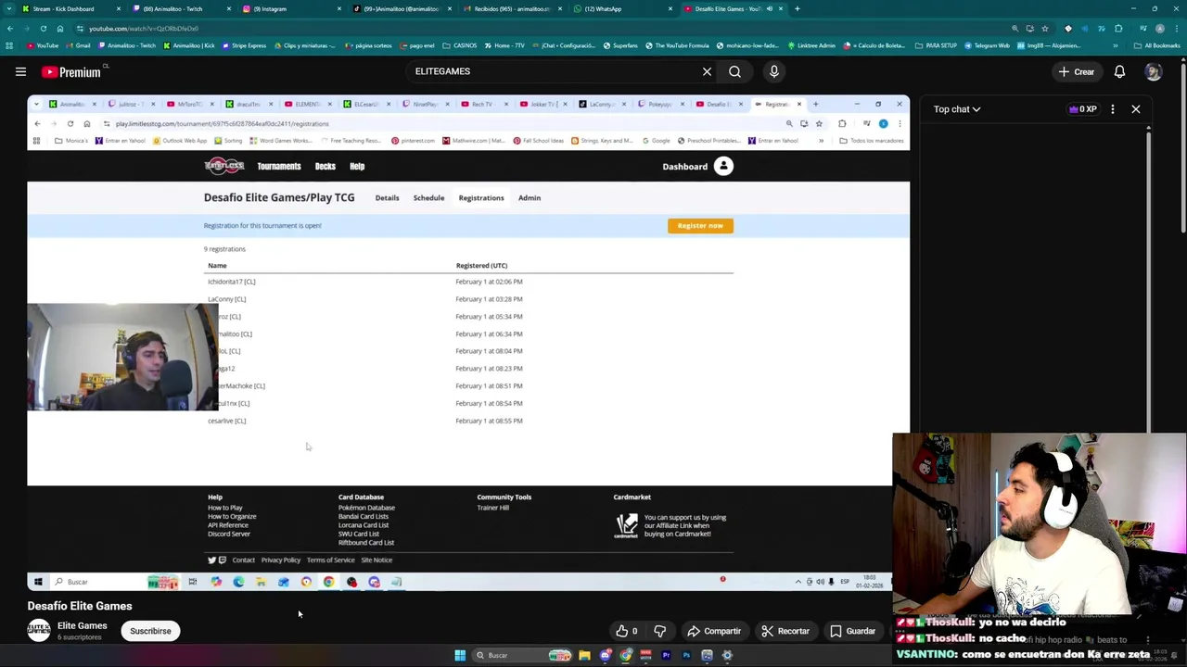Open Adobe Premiere Pro from taskbar
The width and height of the screenshot is (1187, 667).
[666, 655]
